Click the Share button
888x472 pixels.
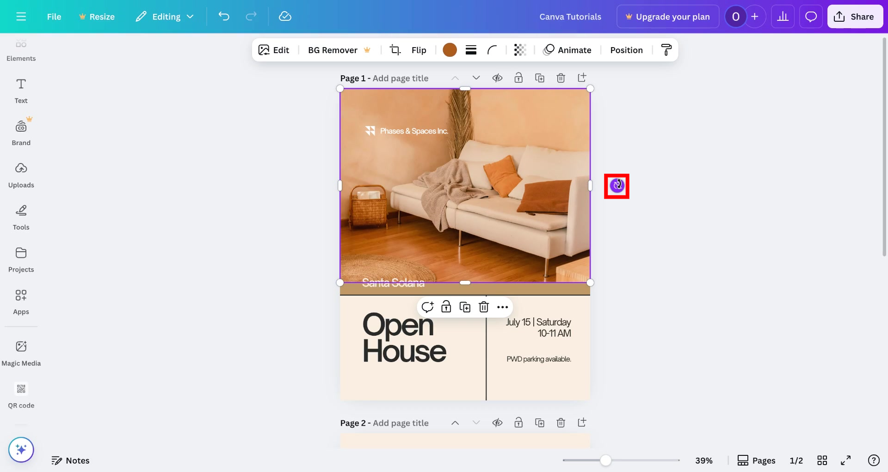point(855,16)
